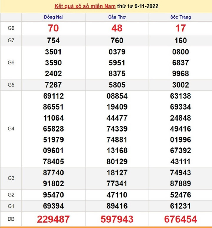The image size is (212, 228).
Task: Click Đồng Nai special prize number 229487
Action: click(53, 219)
